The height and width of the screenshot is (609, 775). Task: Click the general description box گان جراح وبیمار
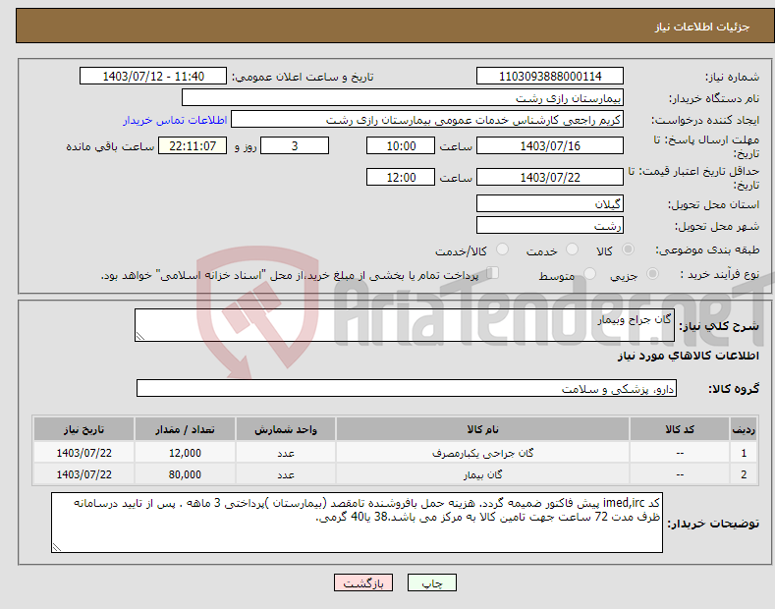pos(405,325)
